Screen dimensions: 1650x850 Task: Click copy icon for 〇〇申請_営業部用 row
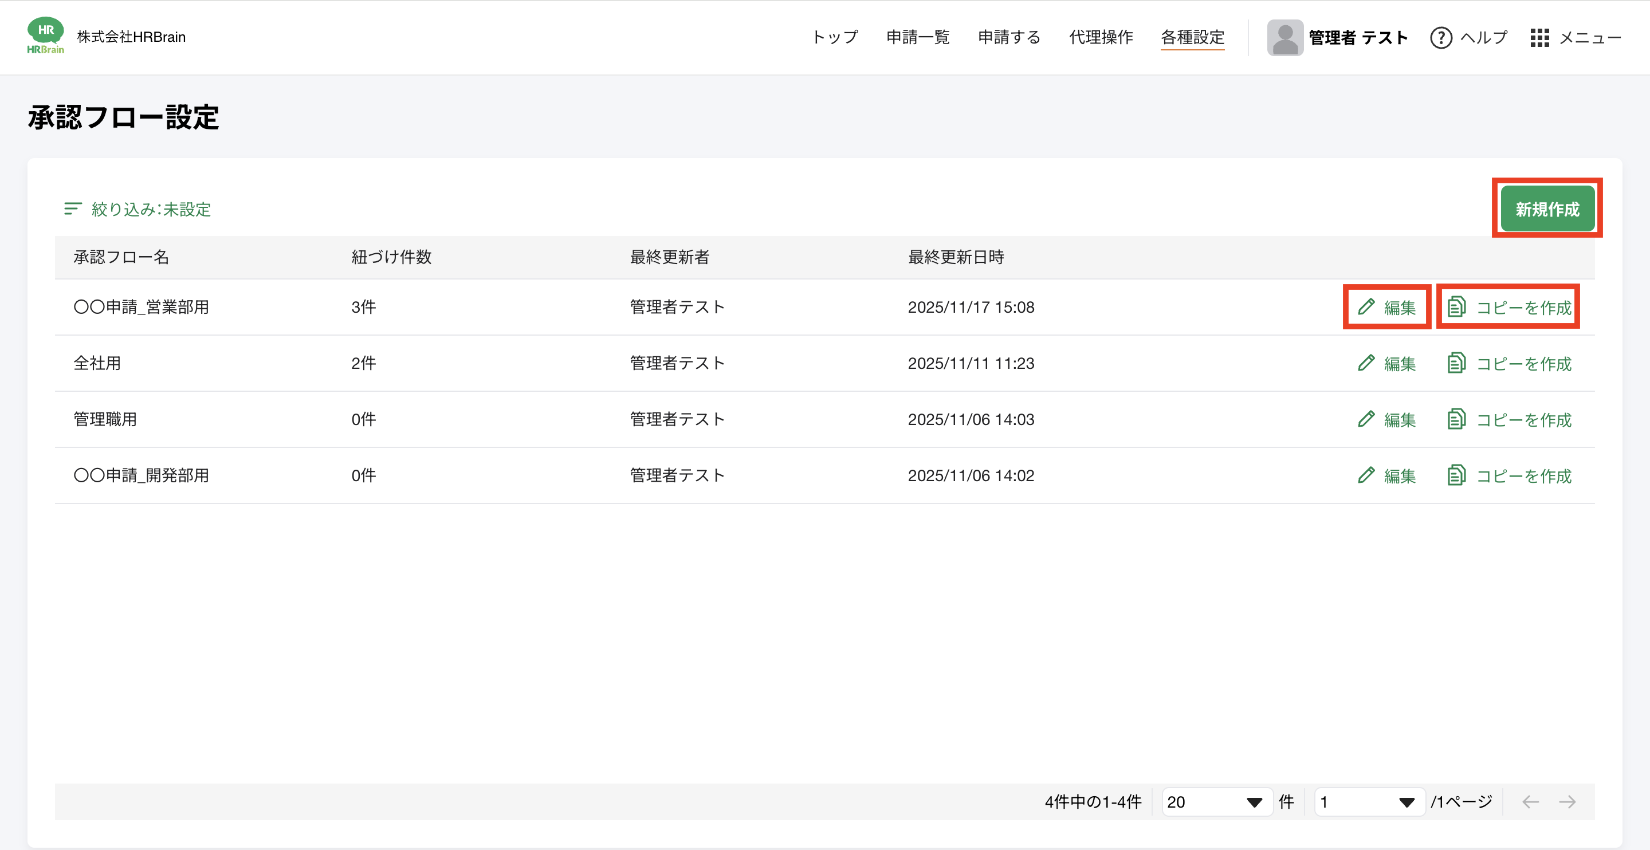pos(1456,307)
